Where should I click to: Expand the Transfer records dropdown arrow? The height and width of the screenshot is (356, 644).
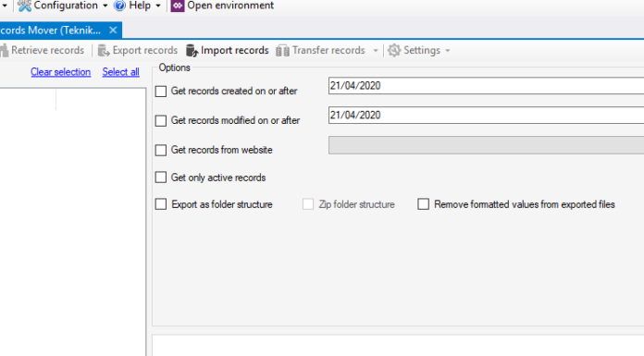376,51
